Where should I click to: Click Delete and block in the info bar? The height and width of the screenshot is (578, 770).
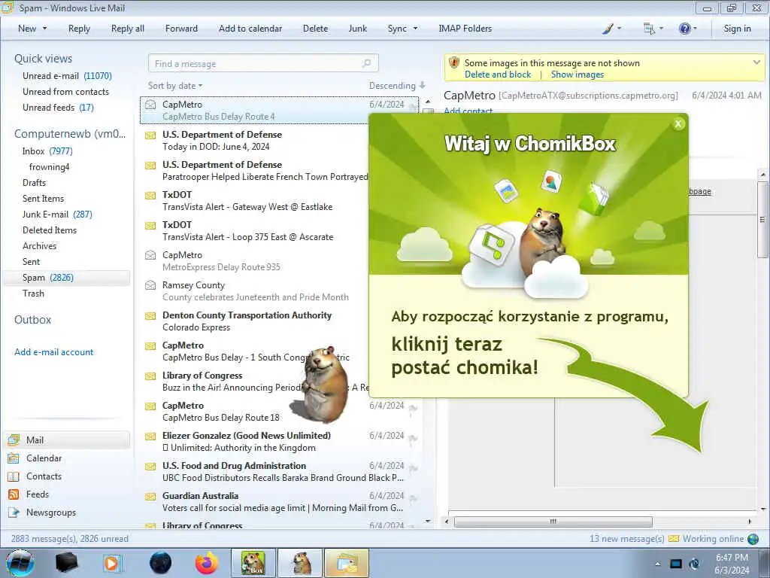tap(498, 75)
